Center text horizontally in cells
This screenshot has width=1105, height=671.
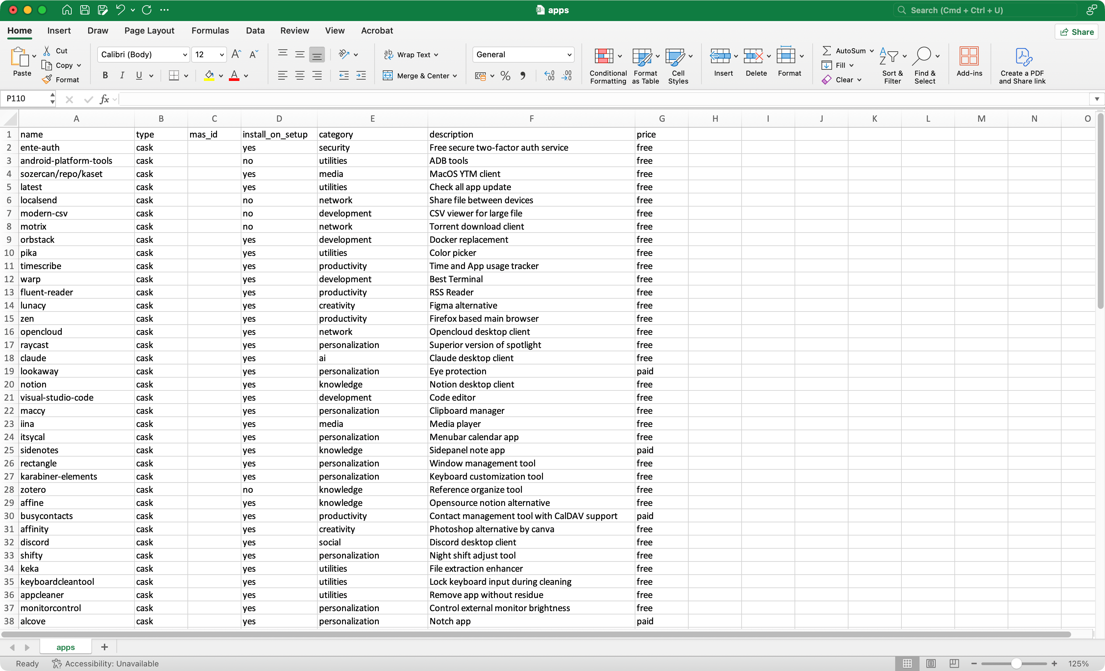coord(300,75)
